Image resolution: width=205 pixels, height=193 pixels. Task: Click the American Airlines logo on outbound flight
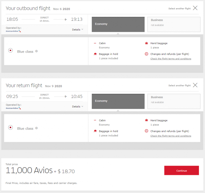click(x=13, y=31)
